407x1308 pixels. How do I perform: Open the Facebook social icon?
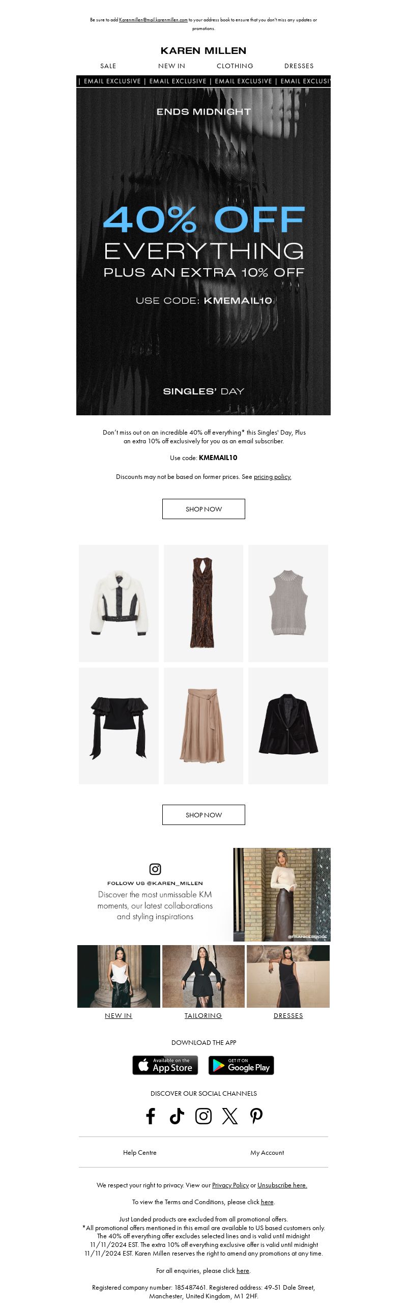pos(151,1116)
